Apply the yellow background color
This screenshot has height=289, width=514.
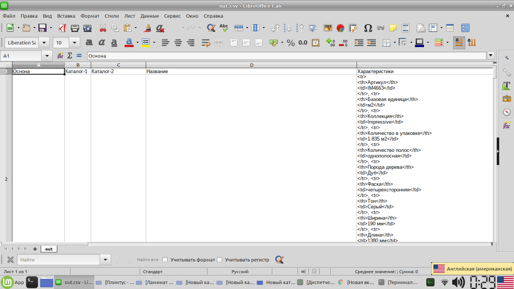pyautogui.click(x=146, y=43)
